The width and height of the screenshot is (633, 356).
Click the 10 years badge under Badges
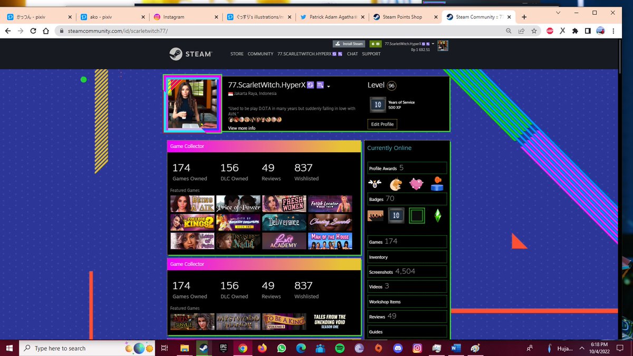pos(396,216)
